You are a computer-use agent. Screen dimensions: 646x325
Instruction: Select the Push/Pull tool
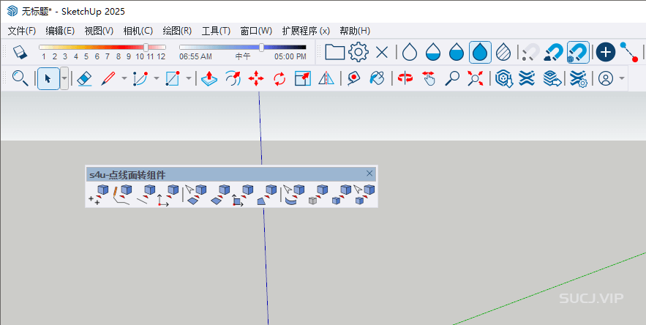tap(209, 78)
